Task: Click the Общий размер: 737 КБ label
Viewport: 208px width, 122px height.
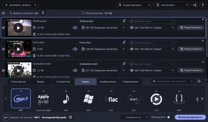Action: (99, 13)
